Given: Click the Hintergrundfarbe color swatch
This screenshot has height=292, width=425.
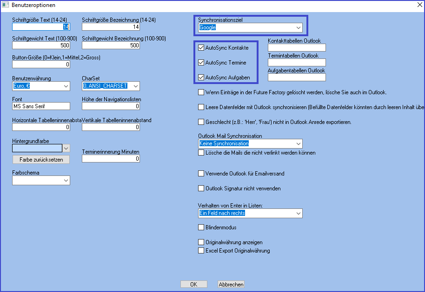Looking at the screenshot, I should [x=37, y=148].
